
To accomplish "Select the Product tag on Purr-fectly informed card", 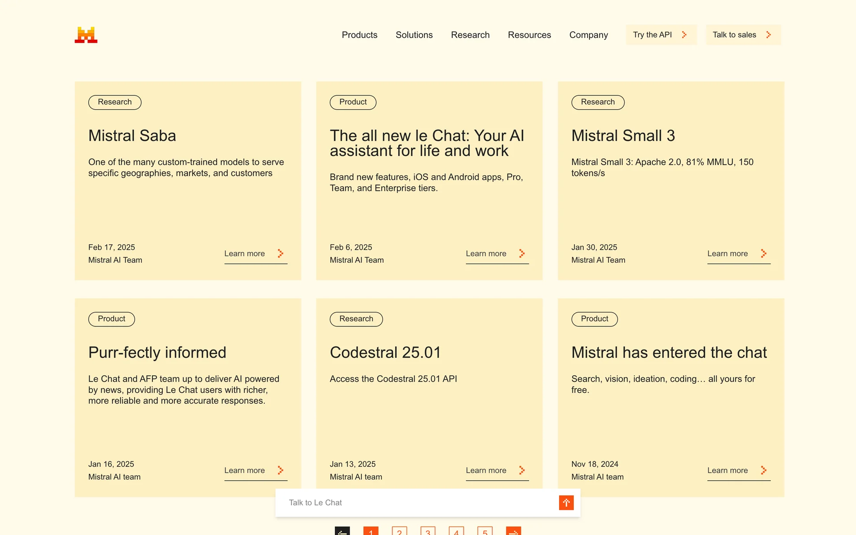I will pos(111,319).
